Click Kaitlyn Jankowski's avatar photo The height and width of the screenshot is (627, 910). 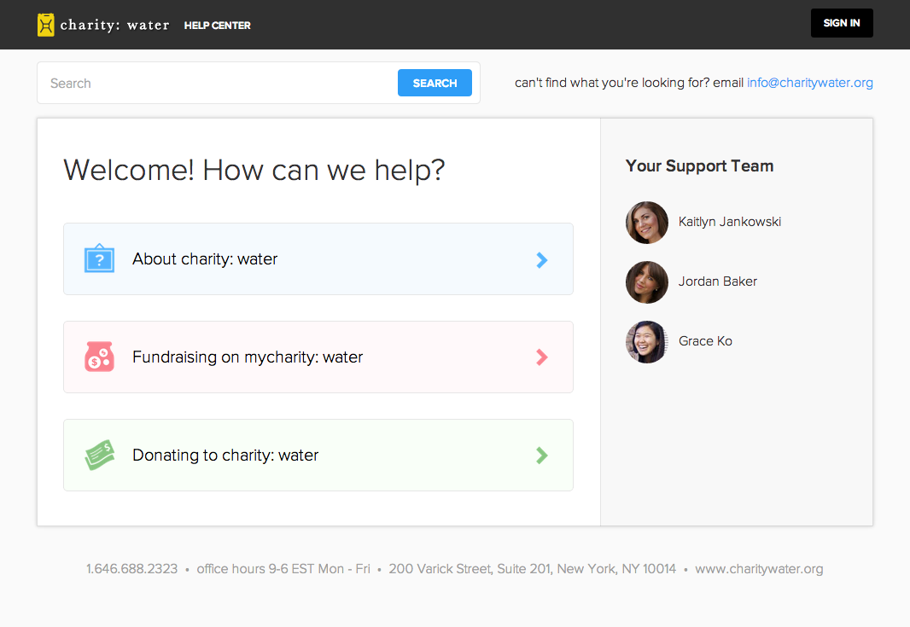coord(646,222)
